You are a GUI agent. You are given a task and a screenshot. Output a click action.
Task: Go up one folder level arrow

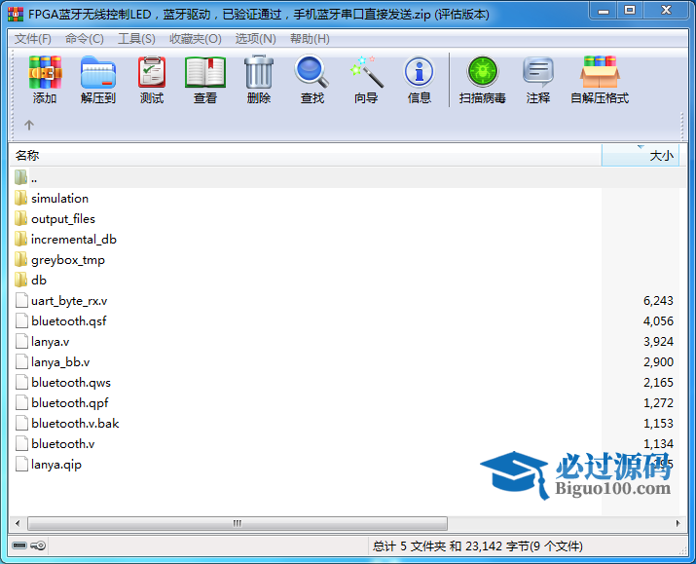coord(29,126)
